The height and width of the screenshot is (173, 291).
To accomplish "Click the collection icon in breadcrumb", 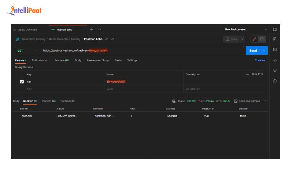I will [18, 39].
